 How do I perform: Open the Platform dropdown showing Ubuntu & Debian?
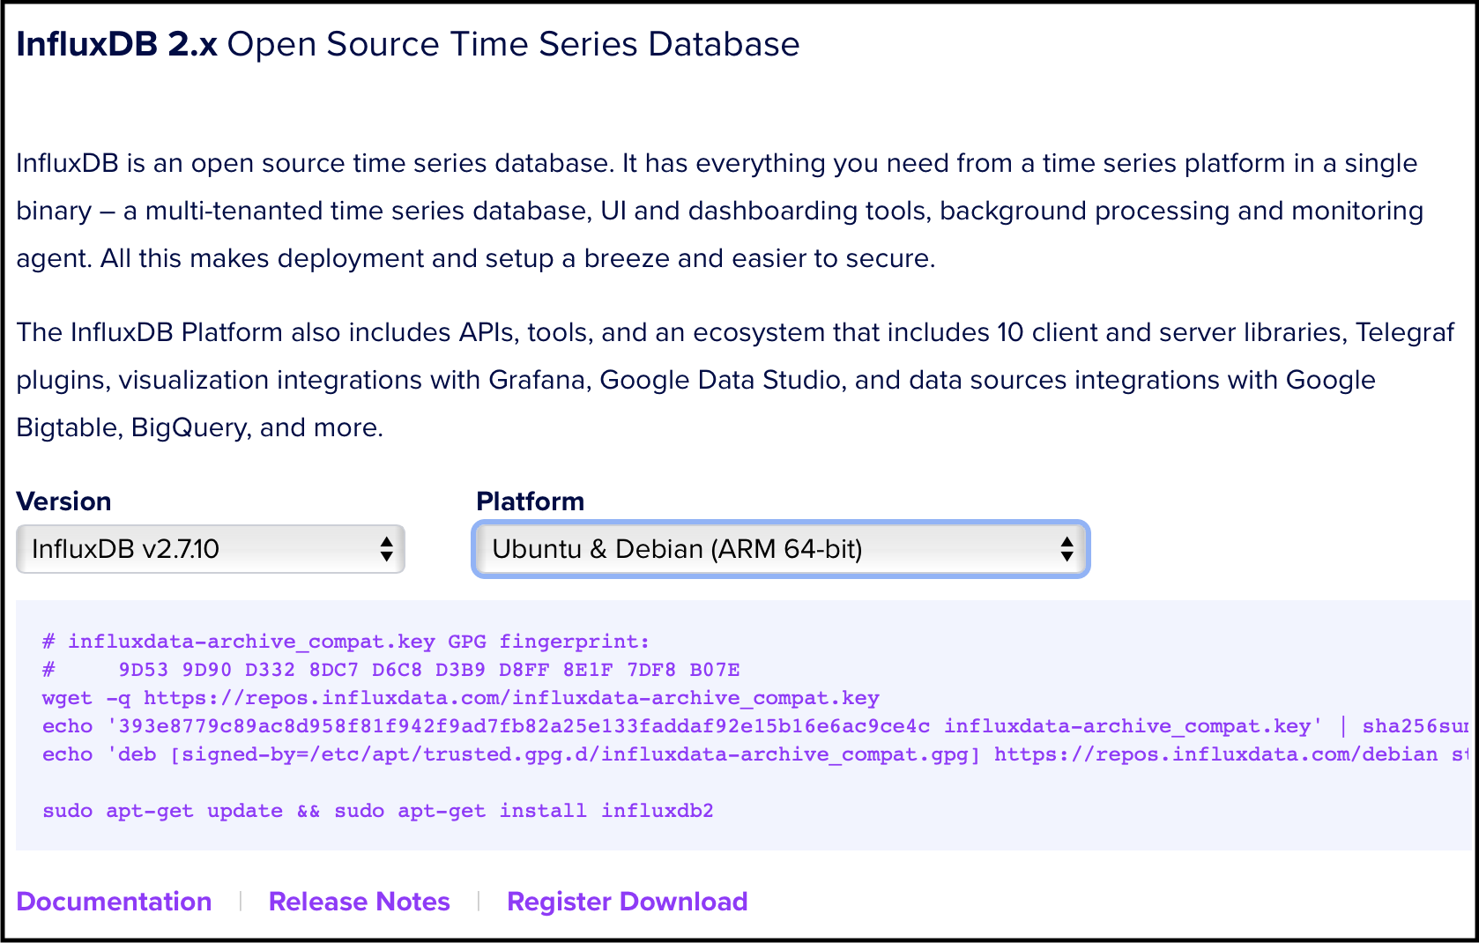781,549
